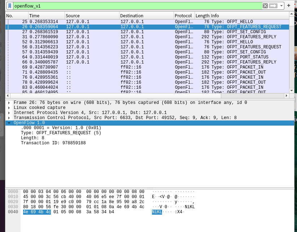
Task: Collapse the OpenFlow 1.0 tree node
Action: 9,123
